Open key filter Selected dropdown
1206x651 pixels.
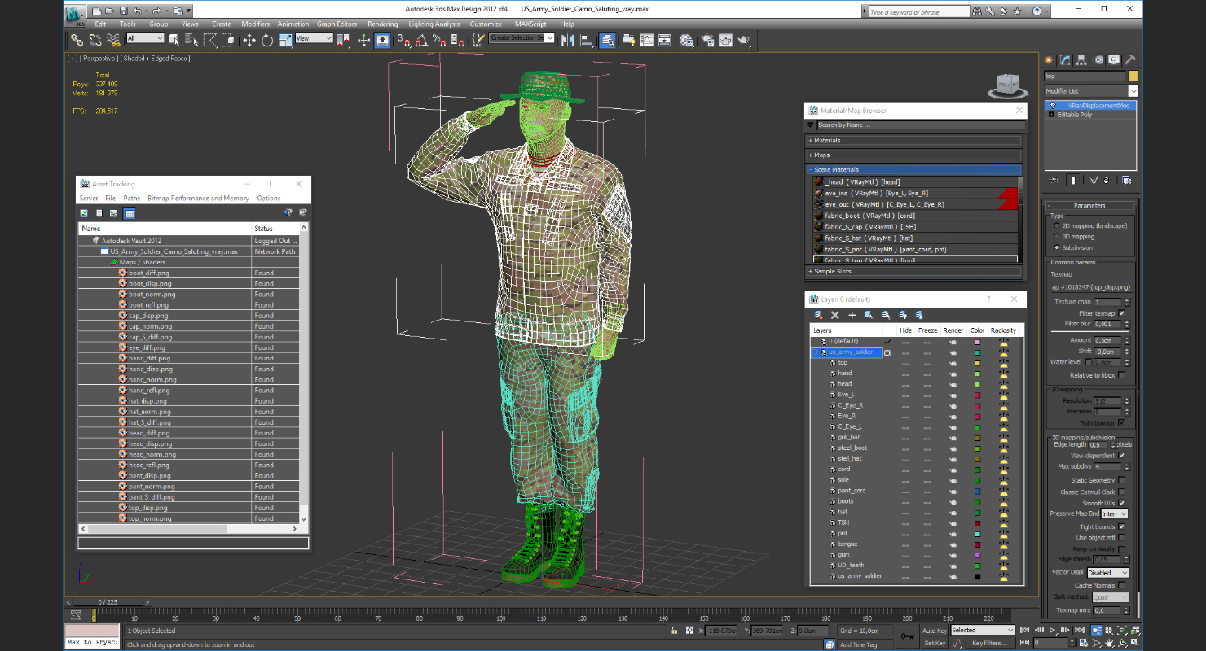click(982, 630)
